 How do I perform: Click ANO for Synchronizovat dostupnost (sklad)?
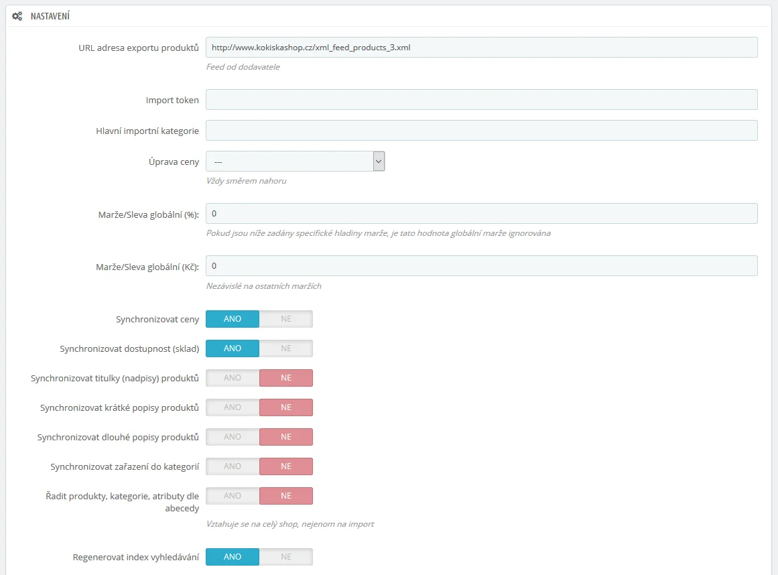pos(233,348)
